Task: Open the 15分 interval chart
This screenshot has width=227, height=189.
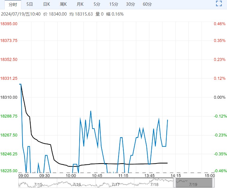Action: click(114, 4)
